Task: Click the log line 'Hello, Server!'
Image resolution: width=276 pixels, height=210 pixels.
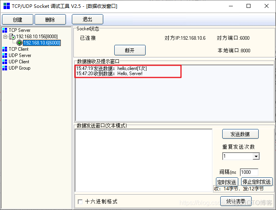Action: pyautogui.click(x=109, y=74)
